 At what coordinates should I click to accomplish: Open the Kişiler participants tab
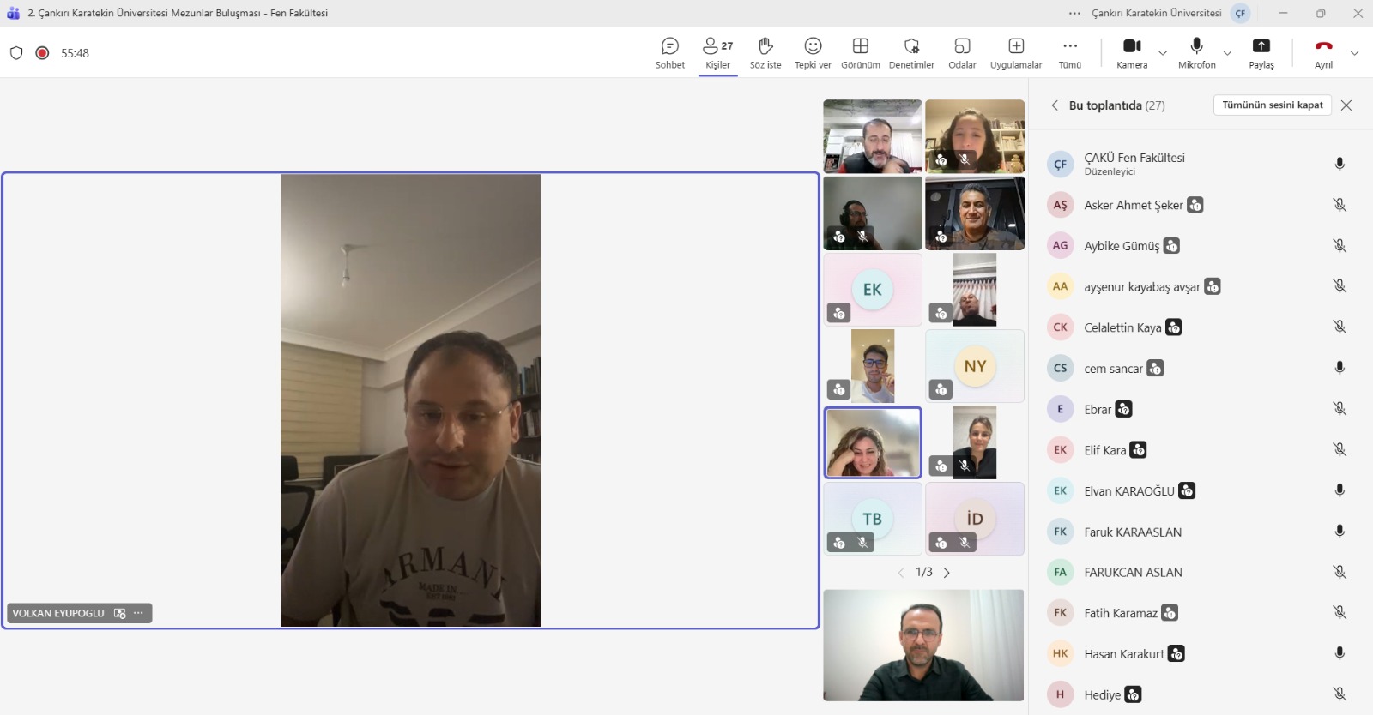click(717, 52)
